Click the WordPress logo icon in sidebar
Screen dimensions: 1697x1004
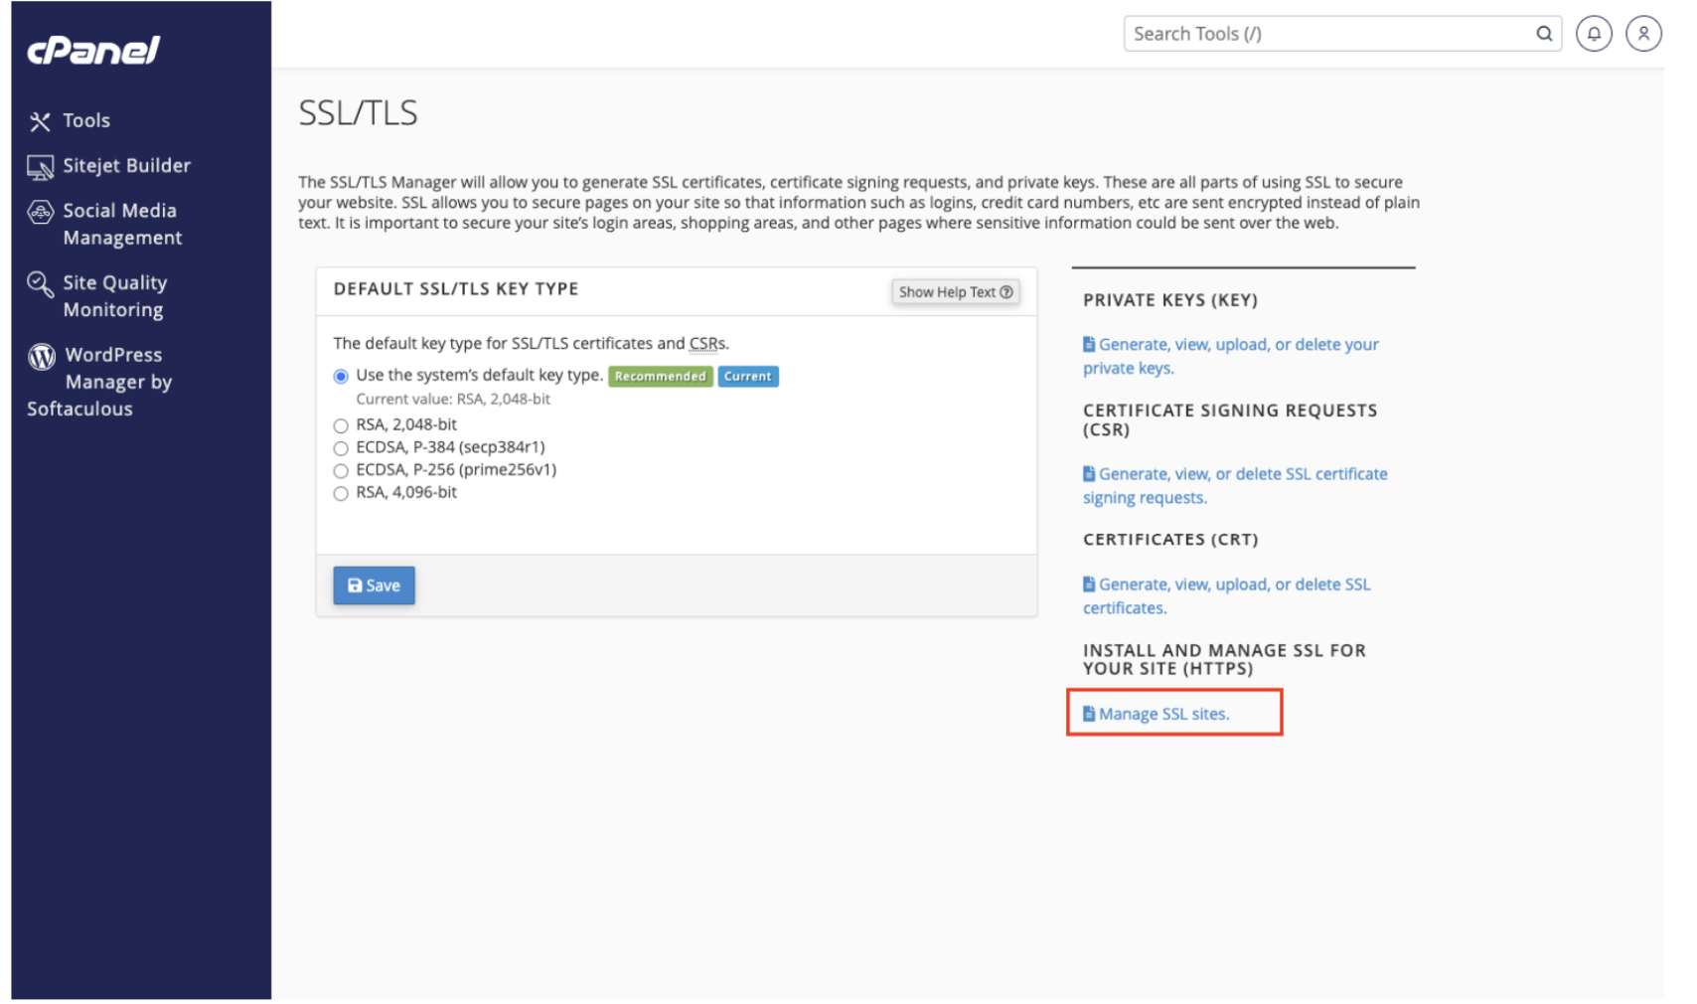click(42, 356)
